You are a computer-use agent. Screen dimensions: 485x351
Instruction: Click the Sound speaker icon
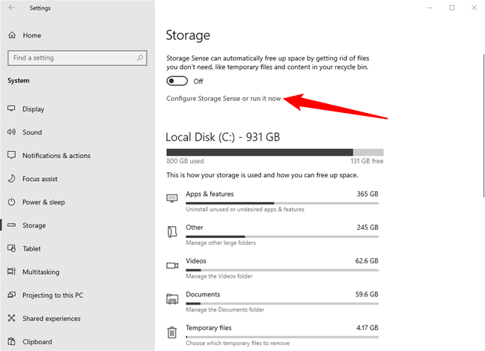click(x=12, y=132)
